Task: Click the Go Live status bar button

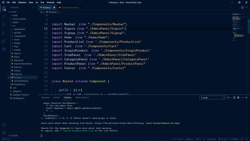Action: (223, 139)
